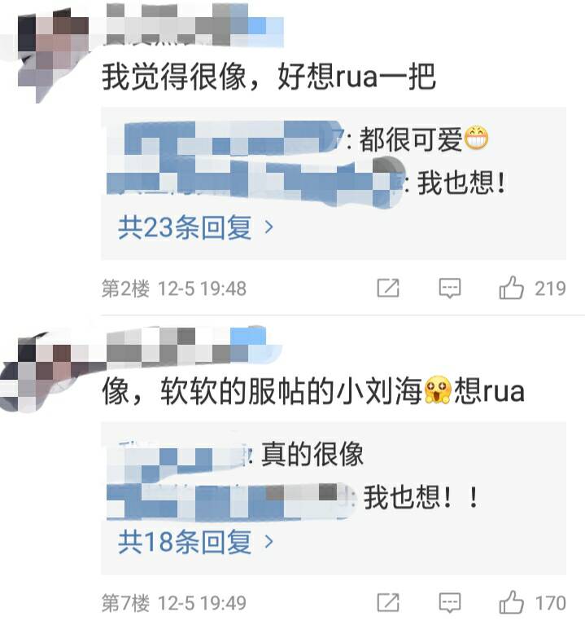Open the second commenter's username
This screenshot has height=621, width=585.
click(x=194, y=345)
